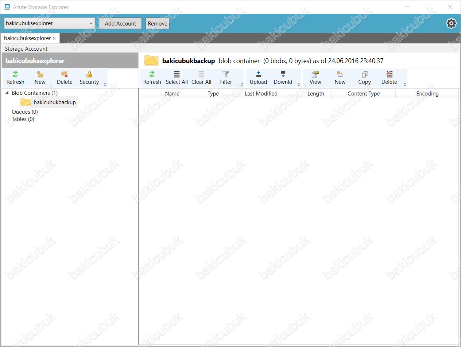Viewport: 461px width, 347px height.
Task: Minimize the Azure Storage Explorer window
Action: (x=407, y=7)
